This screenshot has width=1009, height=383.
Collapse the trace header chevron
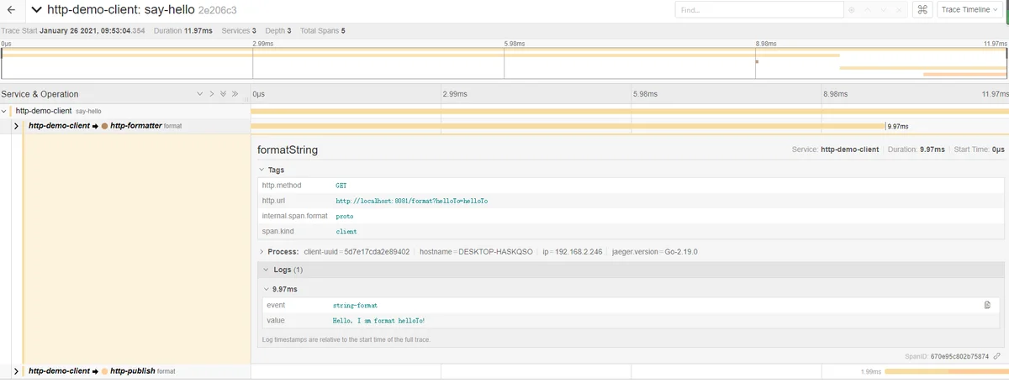click(x=34, y=9)
